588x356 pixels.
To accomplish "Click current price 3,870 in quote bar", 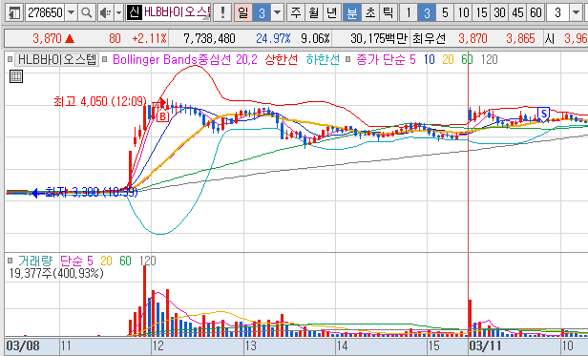I will 47,38.
